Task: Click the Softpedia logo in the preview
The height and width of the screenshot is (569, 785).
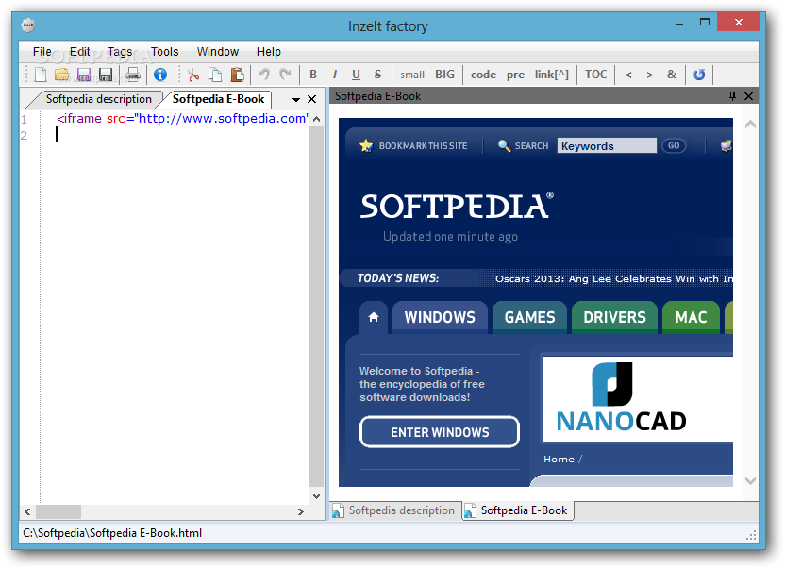Action: [457, 206]
